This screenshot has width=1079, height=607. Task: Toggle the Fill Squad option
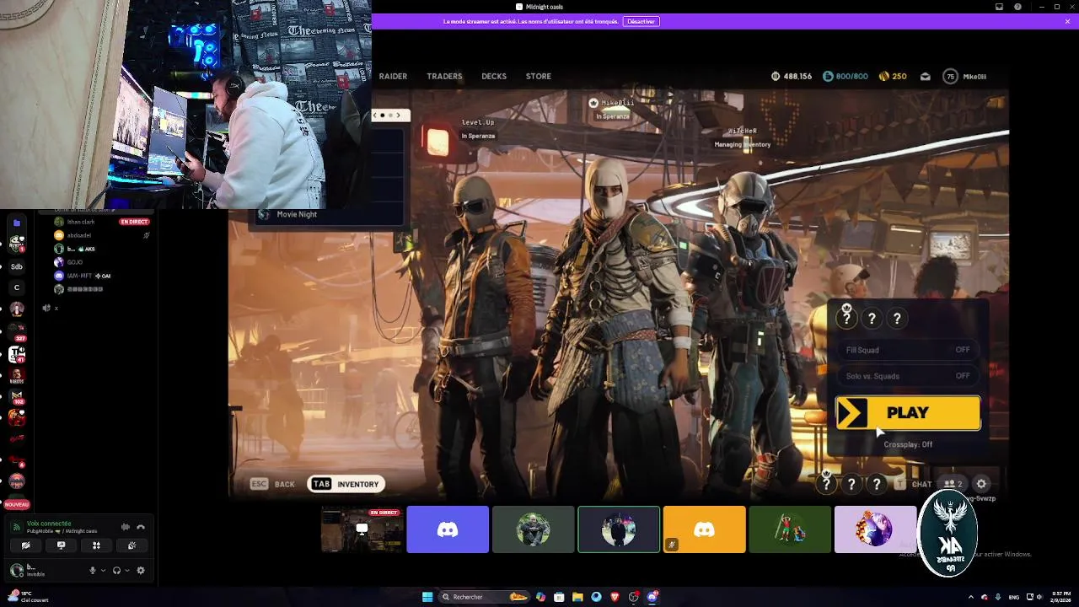pos(908,350)
